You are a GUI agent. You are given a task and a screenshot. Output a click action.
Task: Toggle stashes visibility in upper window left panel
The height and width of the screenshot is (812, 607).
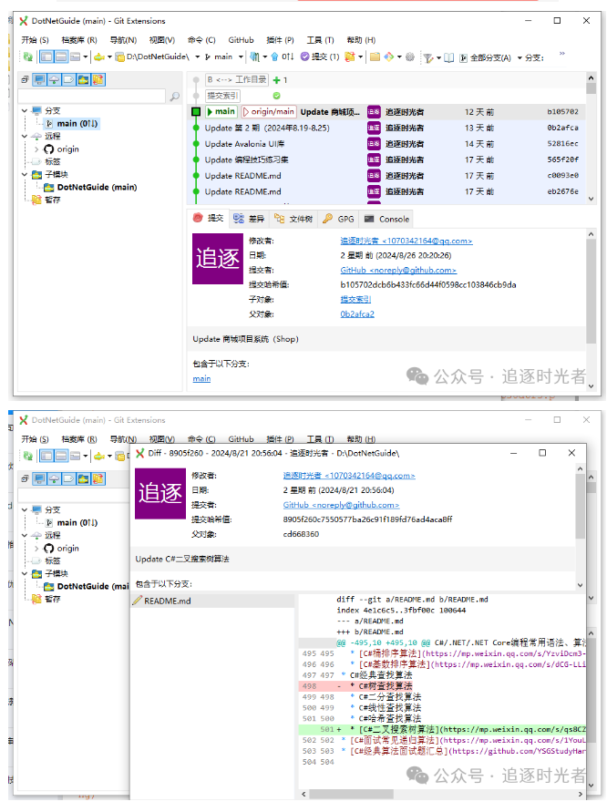(x=98, y=80)
